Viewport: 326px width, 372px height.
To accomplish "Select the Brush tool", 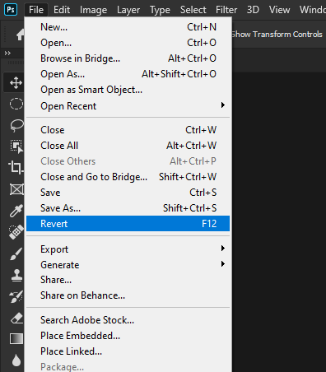I will (16, 253).
